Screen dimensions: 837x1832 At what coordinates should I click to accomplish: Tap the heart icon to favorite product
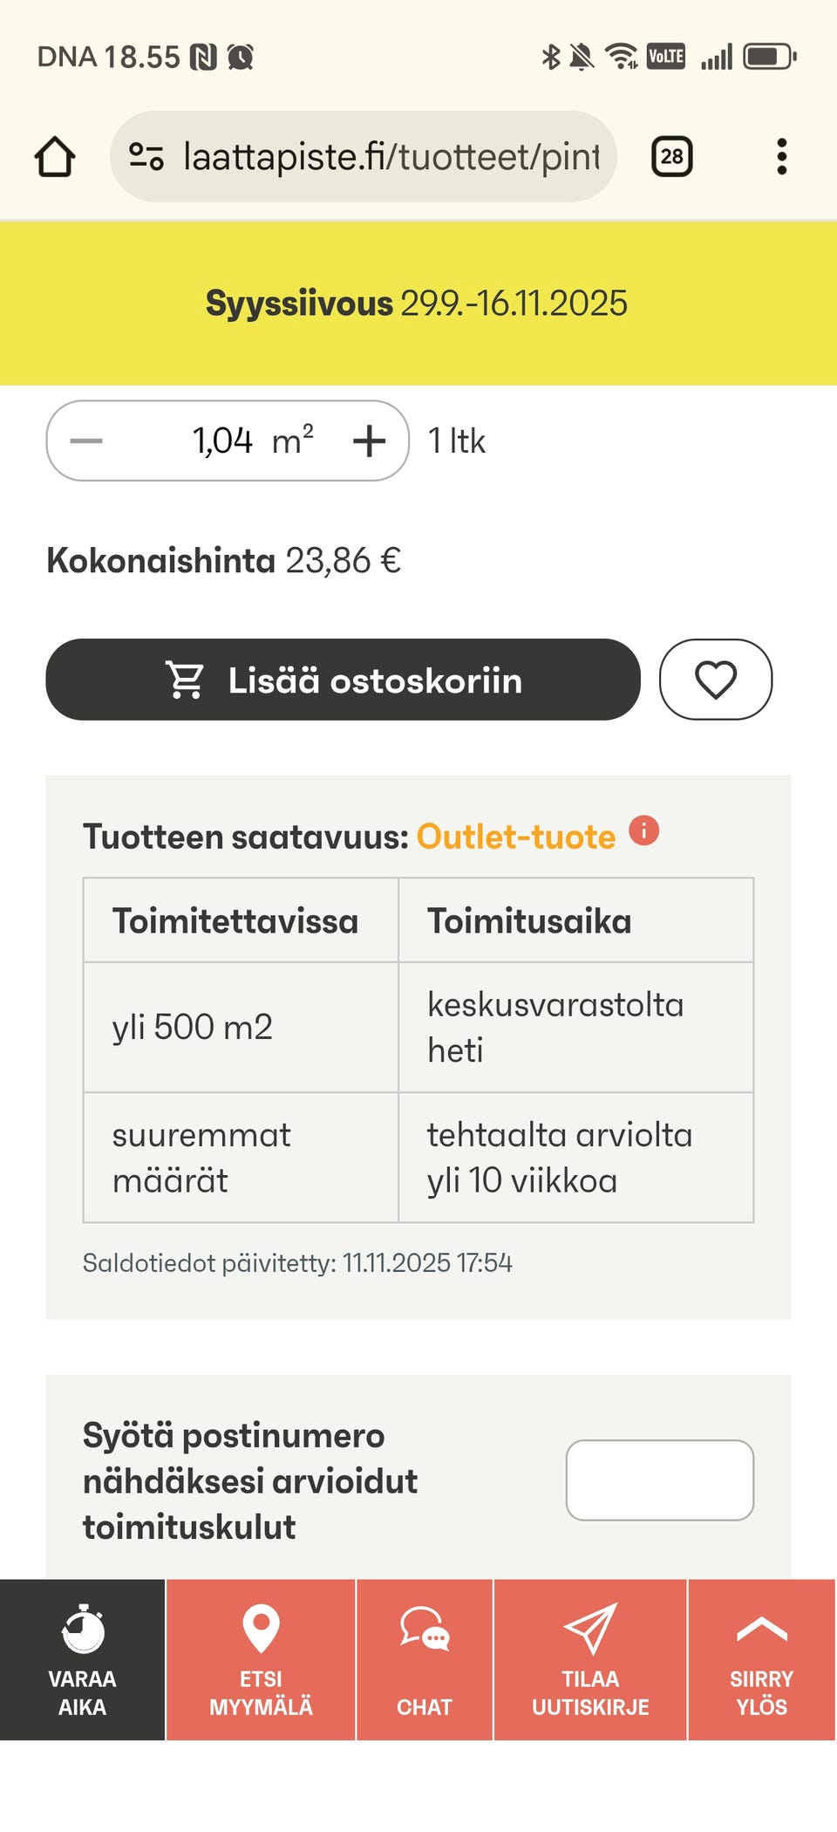click(x=716, y=680)
